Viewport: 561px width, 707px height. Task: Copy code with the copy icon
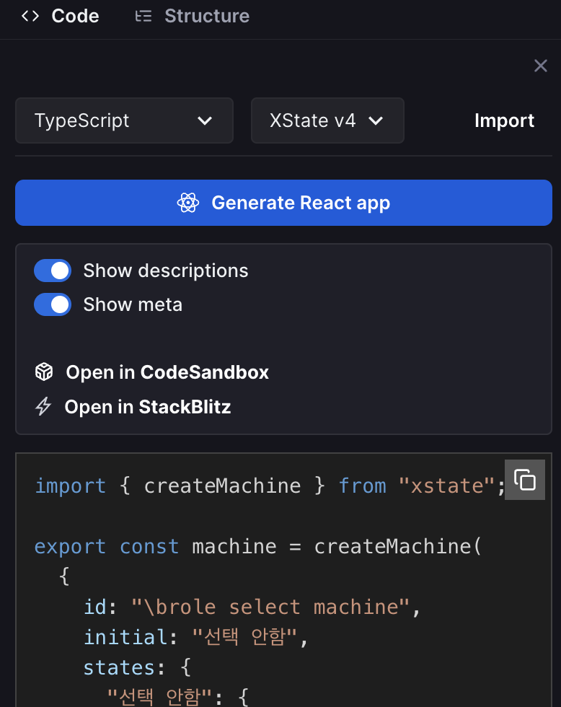pyautogui.click(x=524, y=480)
